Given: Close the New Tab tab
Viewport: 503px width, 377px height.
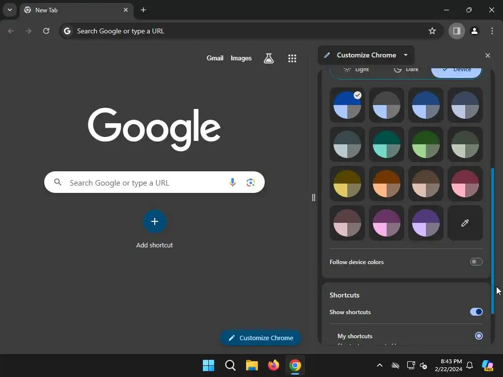Looking at the screenshot, I should (126, 10).
